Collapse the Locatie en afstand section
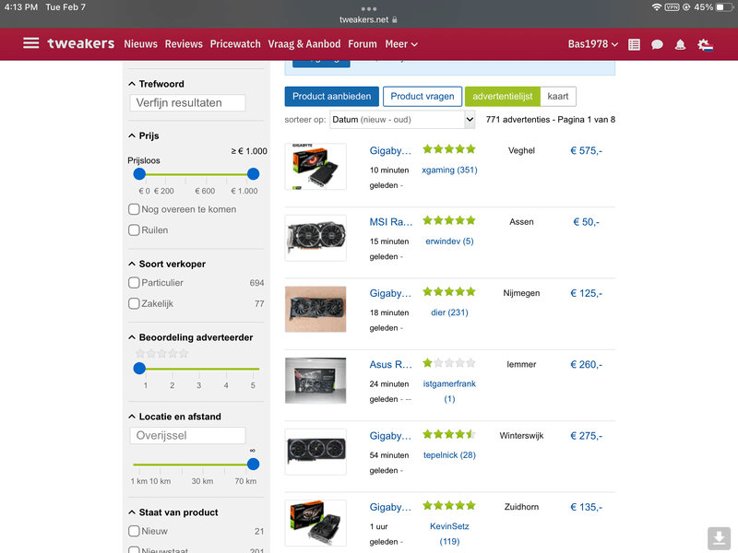 click(174, 417)
